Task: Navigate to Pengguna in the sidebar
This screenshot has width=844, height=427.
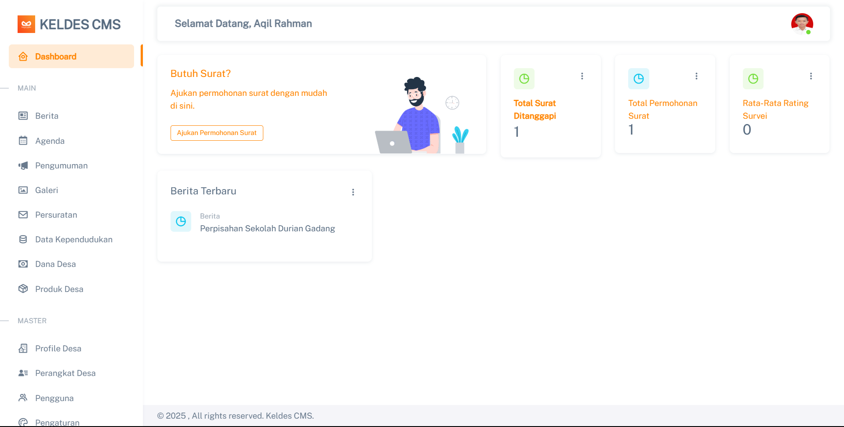Action: click(54, 398)
